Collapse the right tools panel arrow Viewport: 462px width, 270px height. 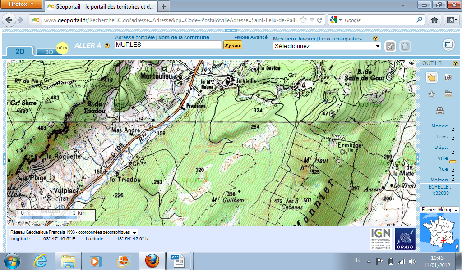coord(417,158)
